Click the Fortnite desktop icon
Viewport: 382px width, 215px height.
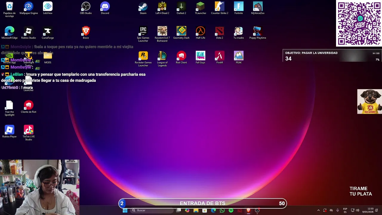[x=239, y=8]
